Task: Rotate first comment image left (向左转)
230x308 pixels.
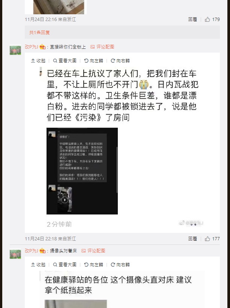Action: click(93, 61)
